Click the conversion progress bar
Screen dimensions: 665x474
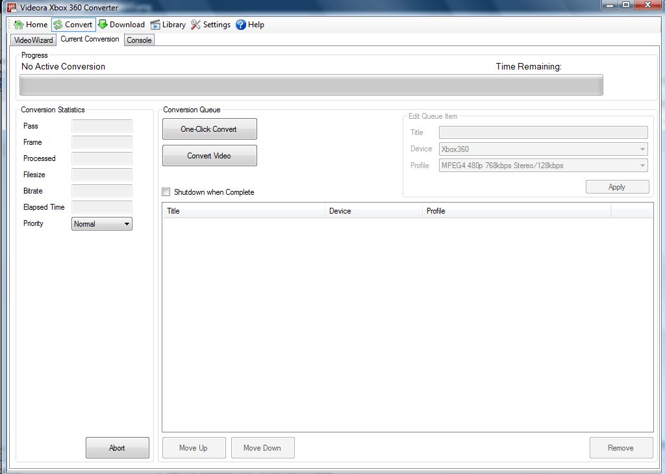(x=310, y=84)
